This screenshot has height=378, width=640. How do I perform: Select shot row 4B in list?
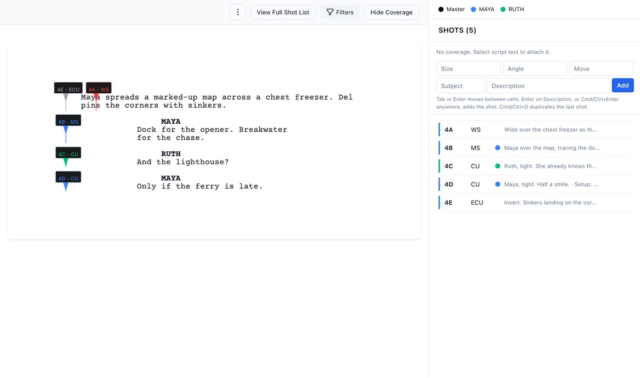click(x=535, y=148)
